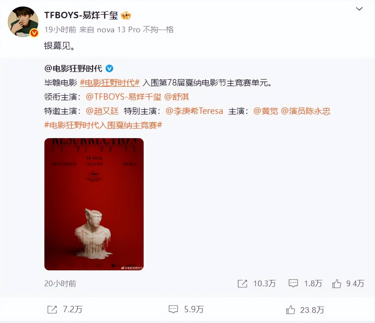Image resolution: width=375 pixels, height=323 pixels.
Task: Click the repost icon with 10.3万
Action: coord(243,284)
